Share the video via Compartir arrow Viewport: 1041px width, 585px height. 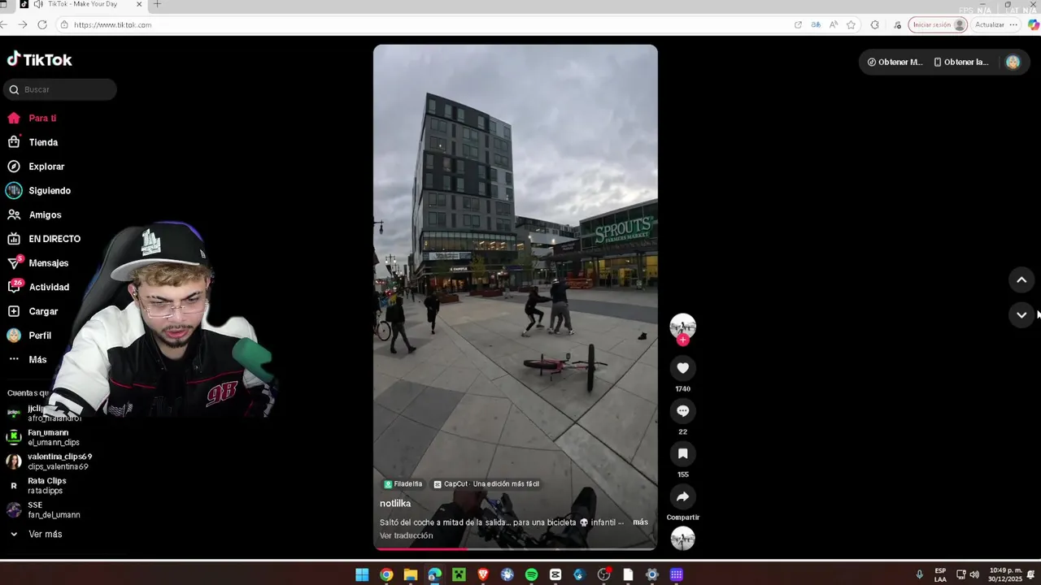click(x=682, y=496)
